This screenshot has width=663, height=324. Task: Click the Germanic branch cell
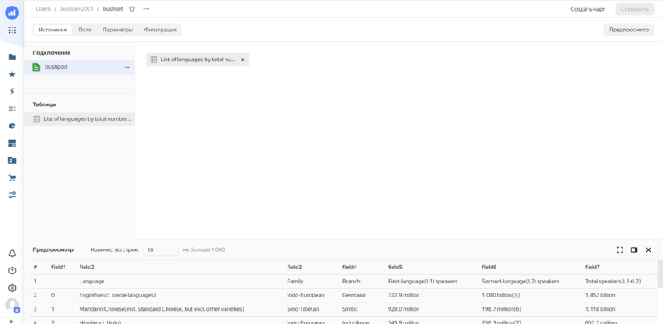tap(355, 295)
